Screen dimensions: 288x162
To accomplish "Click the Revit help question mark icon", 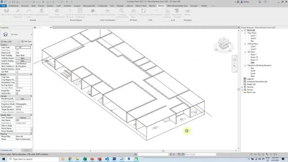I will pos(265,2).
